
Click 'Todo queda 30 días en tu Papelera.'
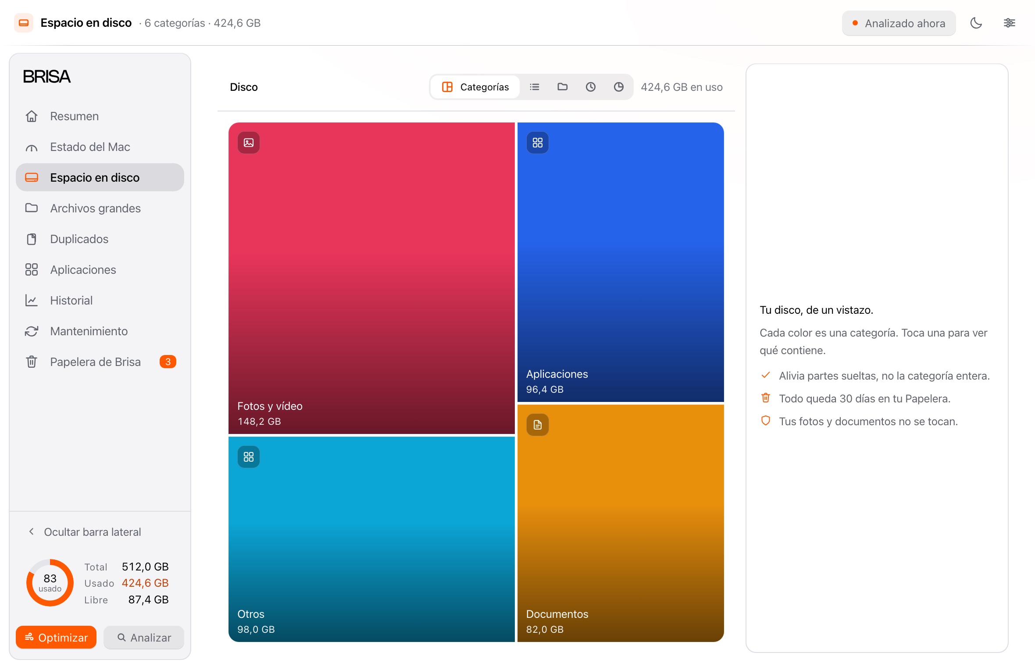coord(865,399)
